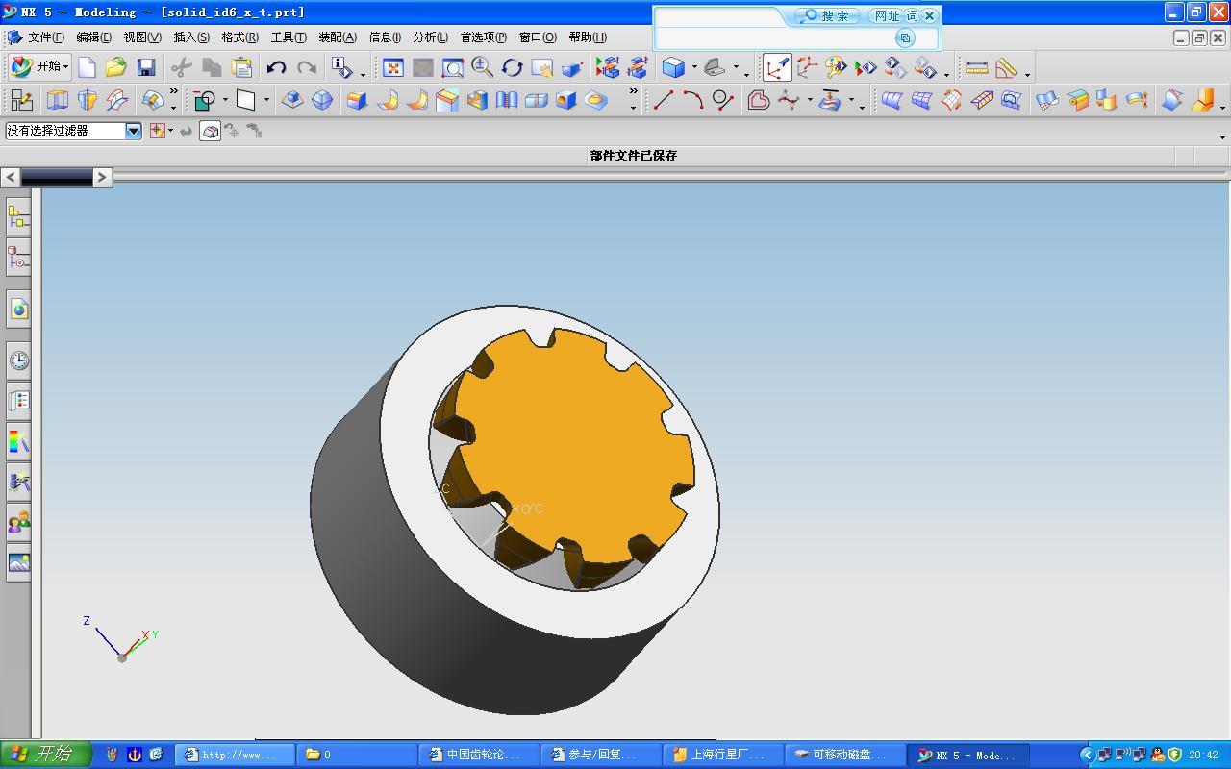Image resolution: width=1231 pixels, height=769 pixels.
Task: Open the Measure Distance ruler tool
Action: click(x=976, y=67)
